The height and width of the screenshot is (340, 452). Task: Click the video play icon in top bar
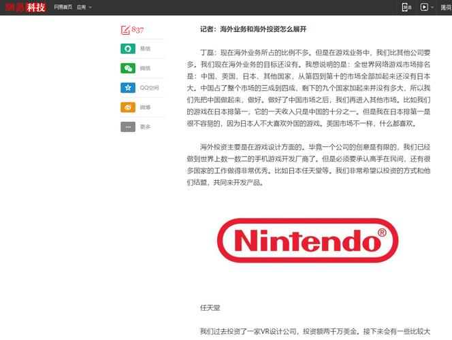[424, 7]
